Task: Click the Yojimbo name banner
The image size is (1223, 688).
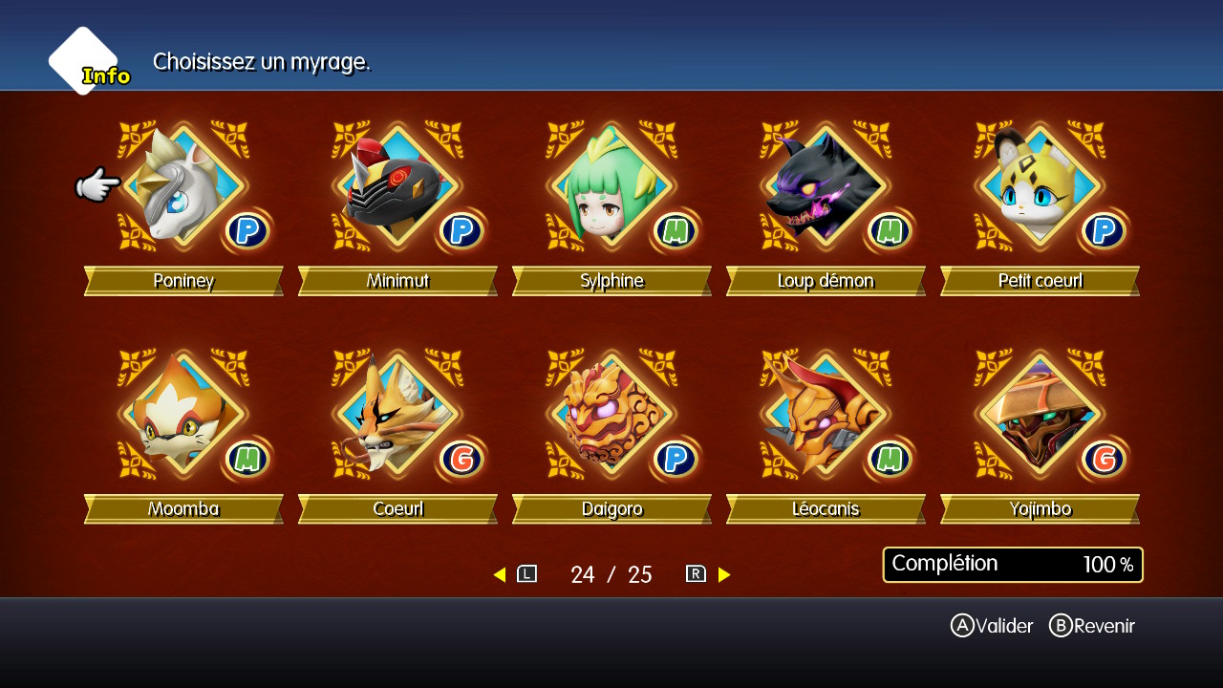Action: [x=1040, y=509]
